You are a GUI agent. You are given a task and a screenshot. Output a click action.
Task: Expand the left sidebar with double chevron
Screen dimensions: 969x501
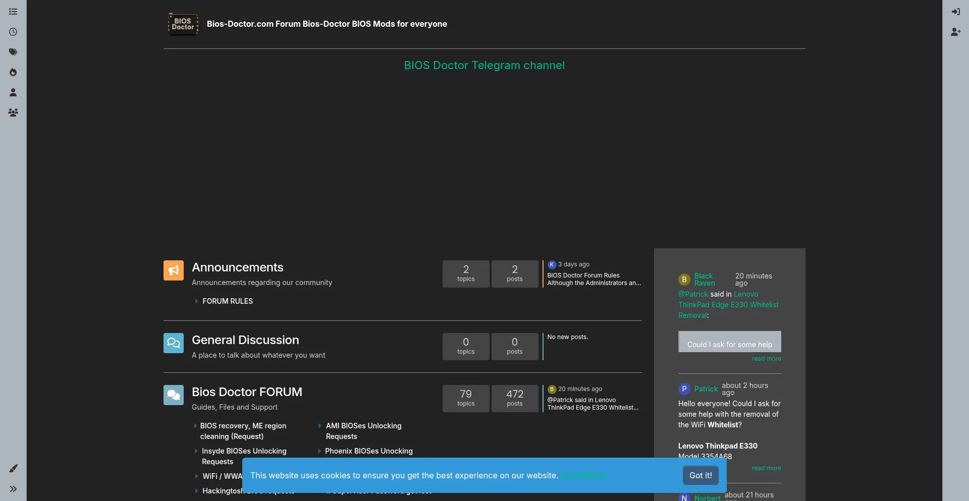coord(13,489)
